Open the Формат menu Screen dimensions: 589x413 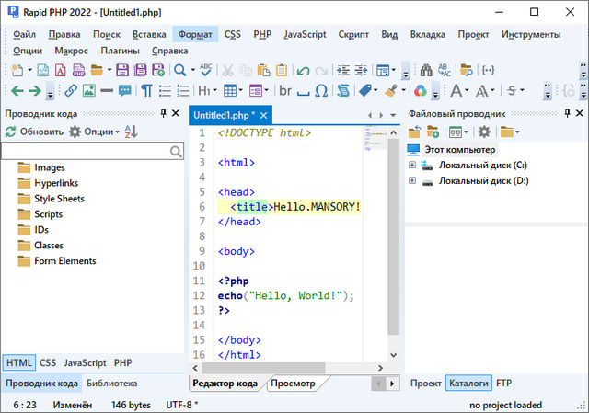pyautogui.click(x=195, y=34)
